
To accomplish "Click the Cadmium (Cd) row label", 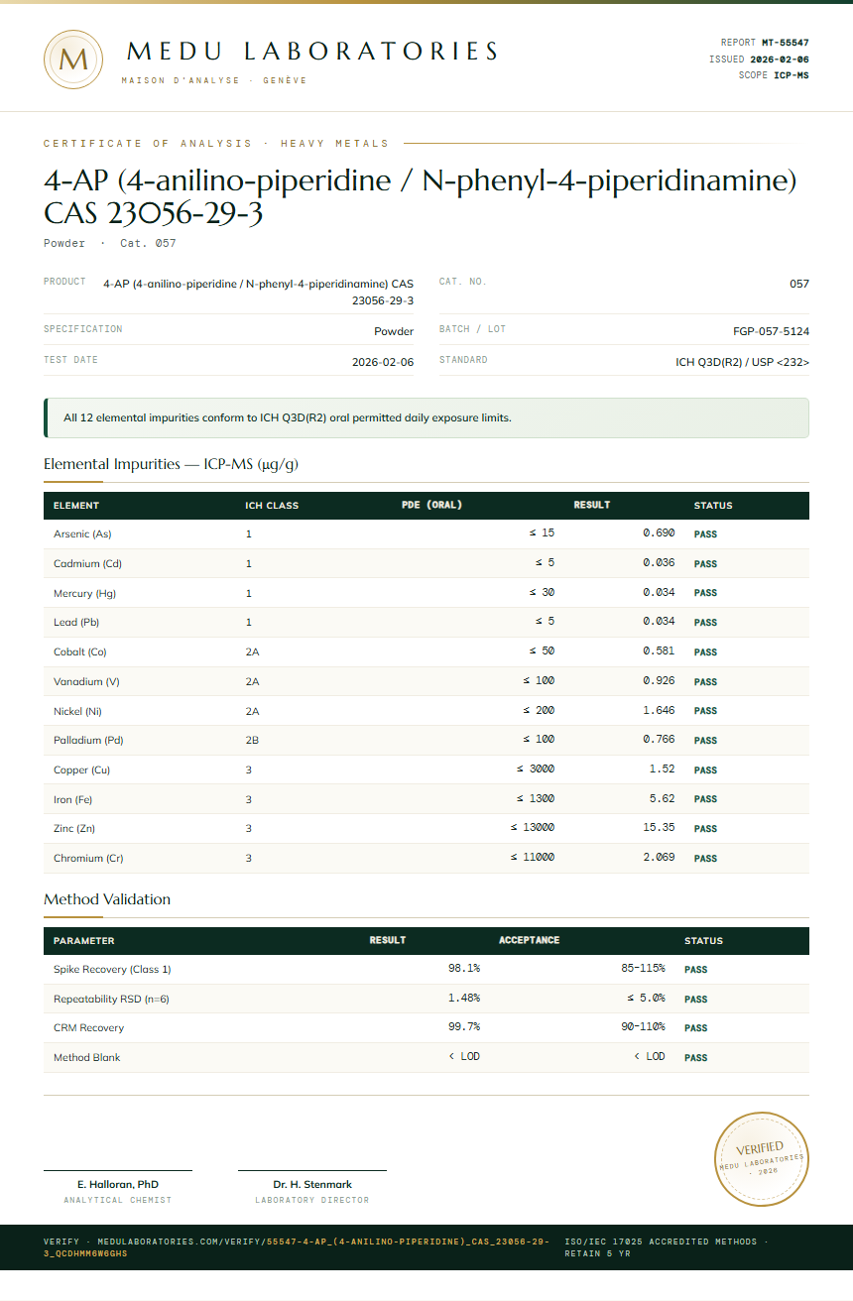I will coord(87,564).
